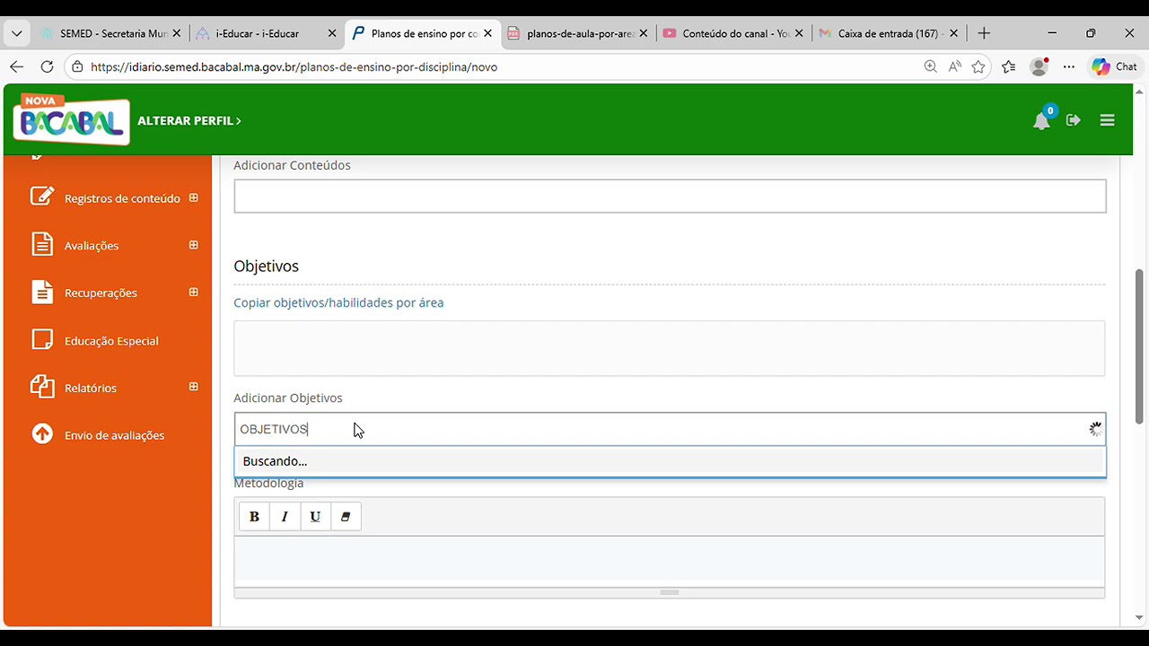
Task: Click the Adicionar Objetivos search field
Action: pyautogui.click(x=670, y=429)
